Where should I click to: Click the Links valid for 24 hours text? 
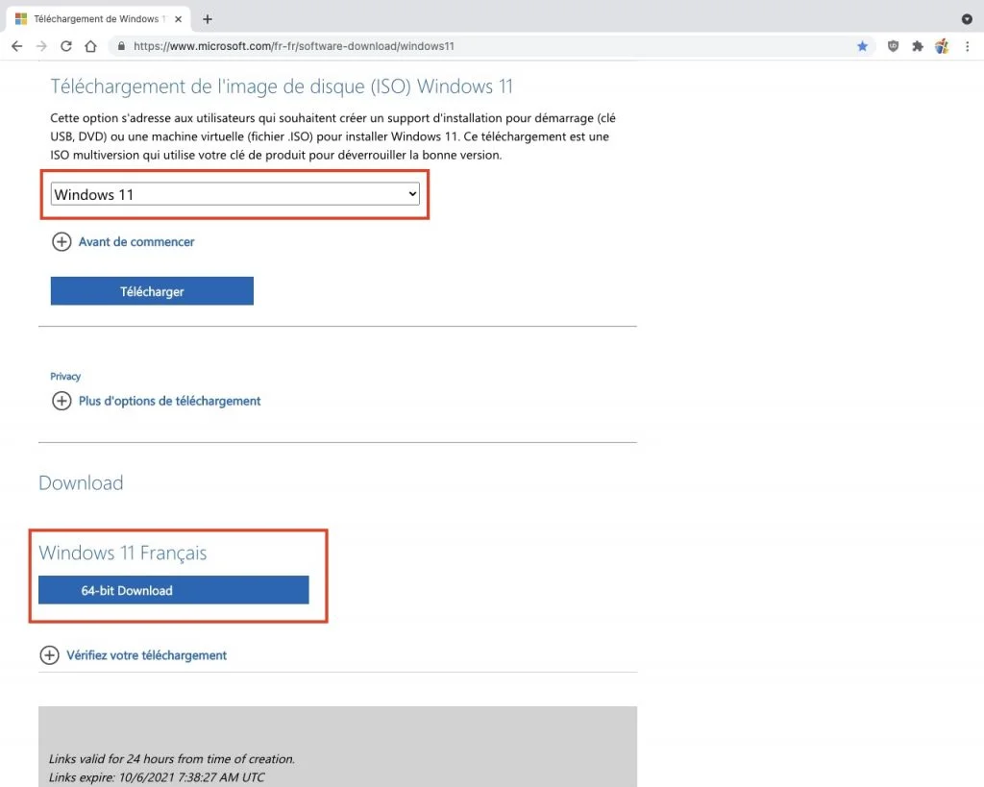click(171, 759)
